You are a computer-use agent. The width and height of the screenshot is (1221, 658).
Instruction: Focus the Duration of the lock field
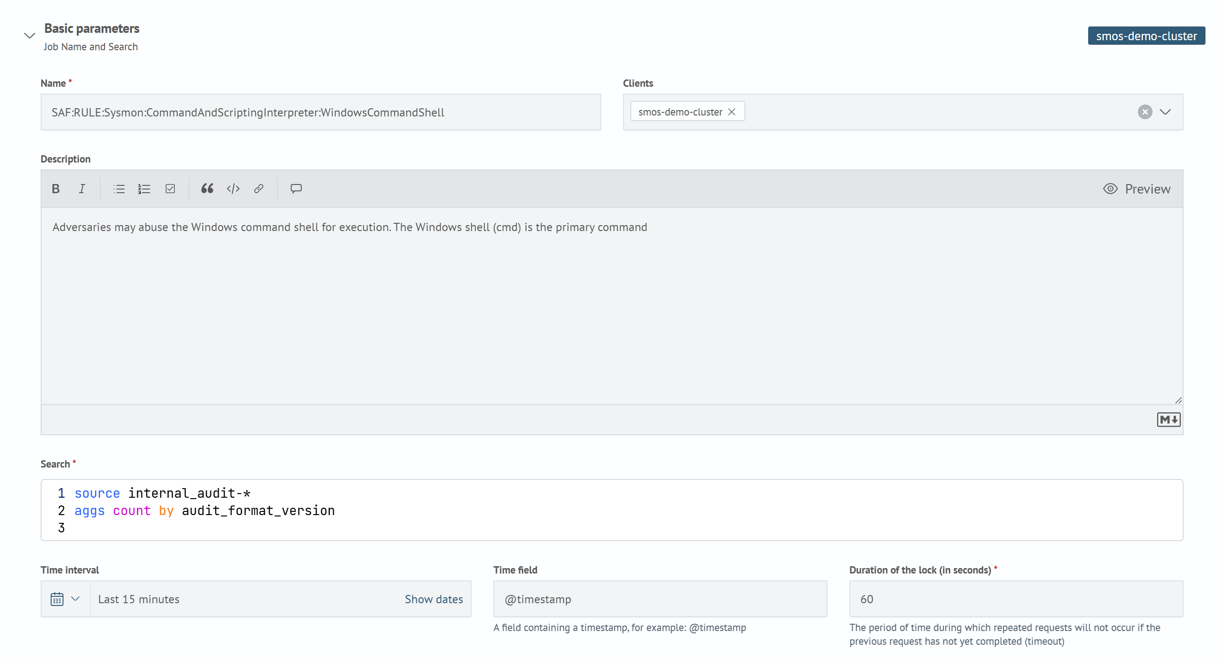[1015, 599]
